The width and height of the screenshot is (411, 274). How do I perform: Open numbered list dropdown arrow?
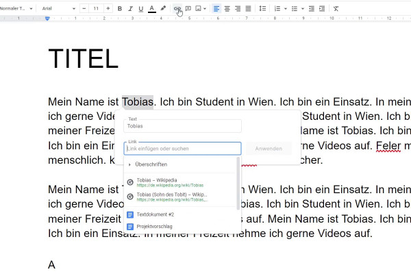pyautogui.click(x=286, y=9)
